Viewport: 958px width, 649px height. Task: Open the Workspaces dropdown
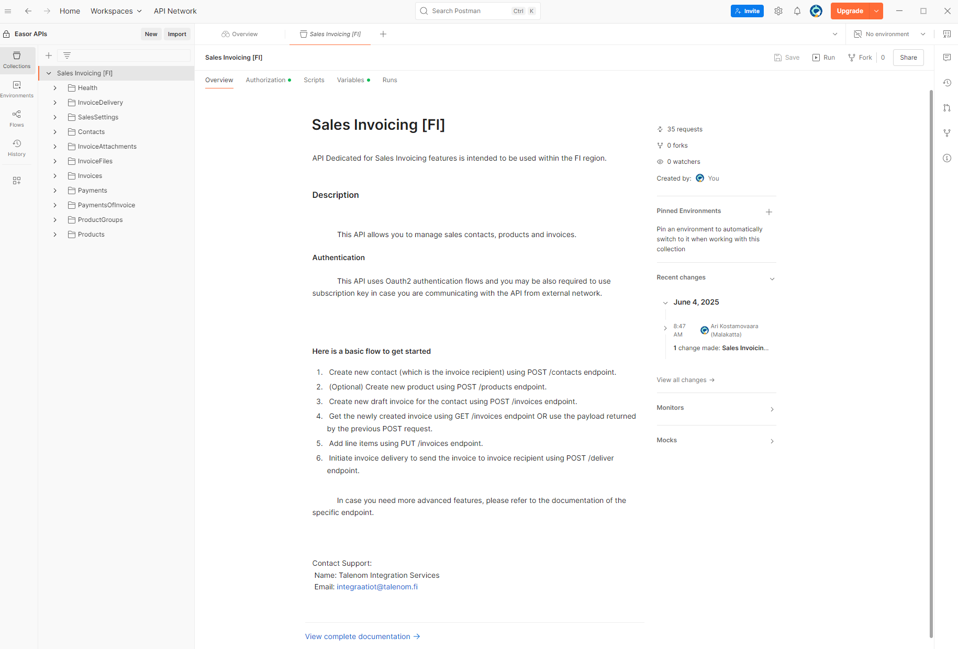116,11
